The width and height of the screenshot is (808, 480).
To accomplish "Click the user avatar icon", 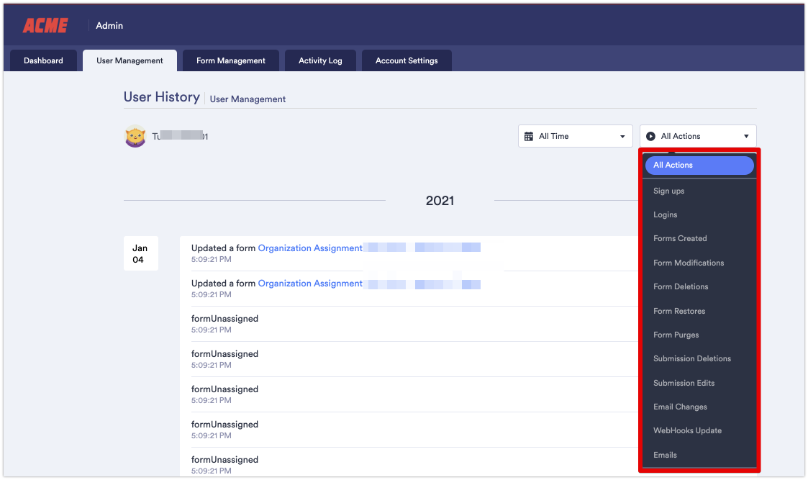I will pyautogui.click(x=135, y=136).
